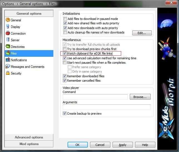Screen dimensions: 179x152
Task: Select the Directories page
Action: 29,47
